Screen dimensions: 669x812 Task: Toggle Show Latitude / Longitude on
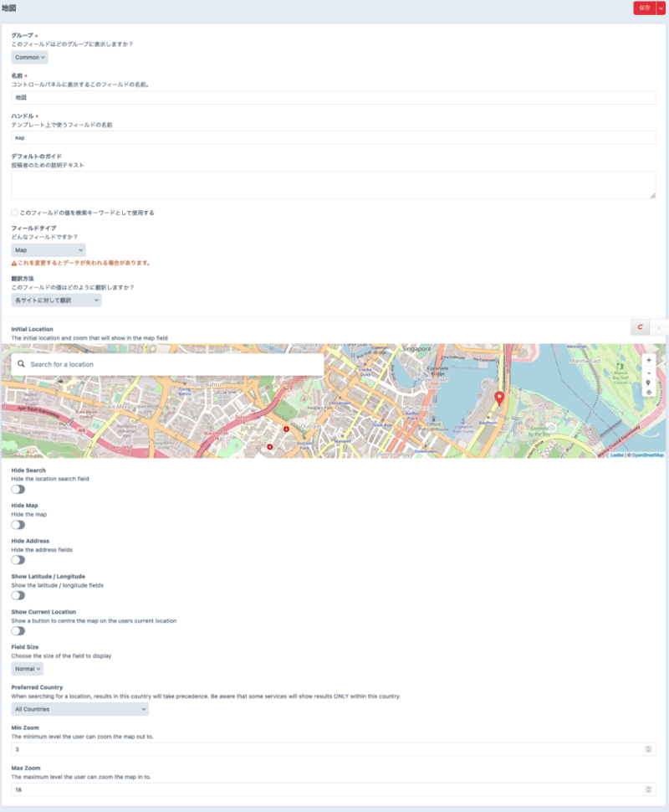[18, 595]
